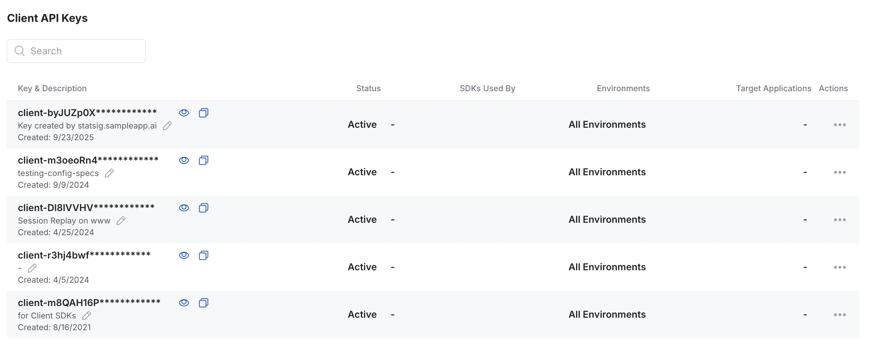Select the client-r3hj4bwf key name
Viewport: 869px width, 346px height.
tap(85, 254)
